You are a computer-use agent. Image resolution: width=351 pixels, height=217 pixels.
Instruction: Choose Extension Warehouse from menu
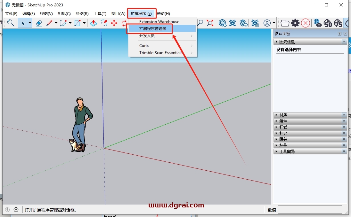(x=162, y=22)
